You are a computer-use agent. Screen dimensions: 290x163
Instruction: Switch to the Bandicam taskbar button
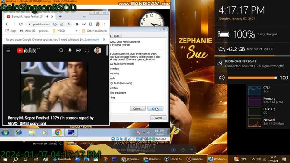point(195,159)
